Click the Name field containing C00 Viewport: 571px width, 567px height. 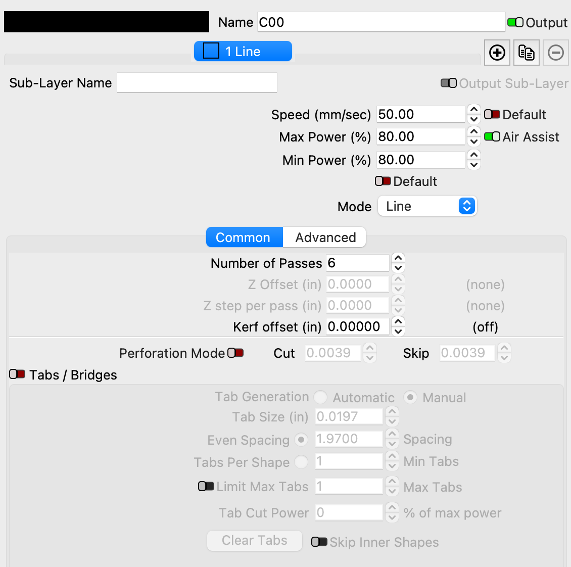pos(380,22)
